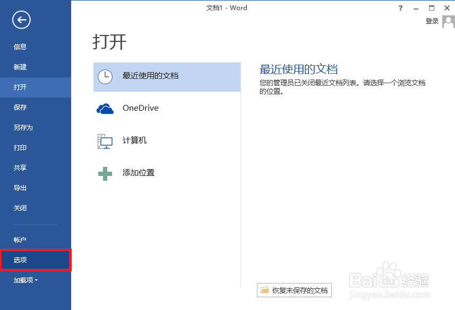The image size is (455, 310).
Task: Click the folder icon on the recover button
Action: pyautogui.click(x=265, y=290)
